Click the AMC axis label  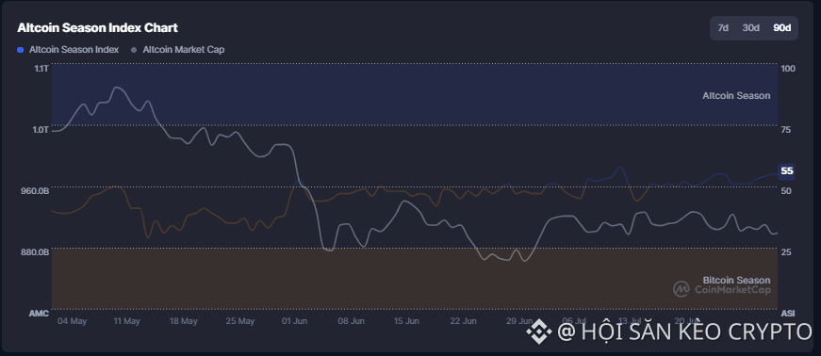pyautogui.click(x=39, y=313)
